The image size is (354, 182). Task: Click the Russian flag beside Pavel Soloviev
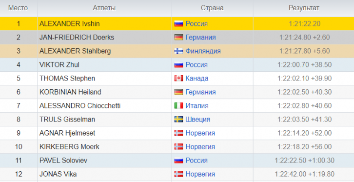178,161
